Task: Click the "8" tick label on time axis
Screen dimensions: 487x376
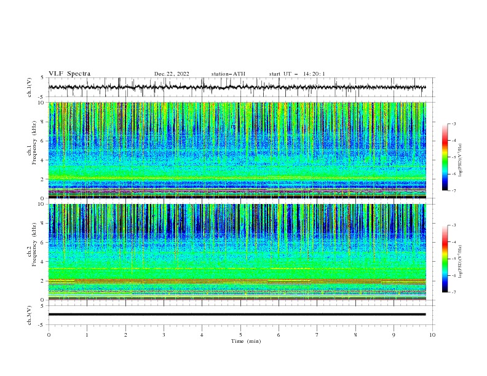Action: click(355, 335)
